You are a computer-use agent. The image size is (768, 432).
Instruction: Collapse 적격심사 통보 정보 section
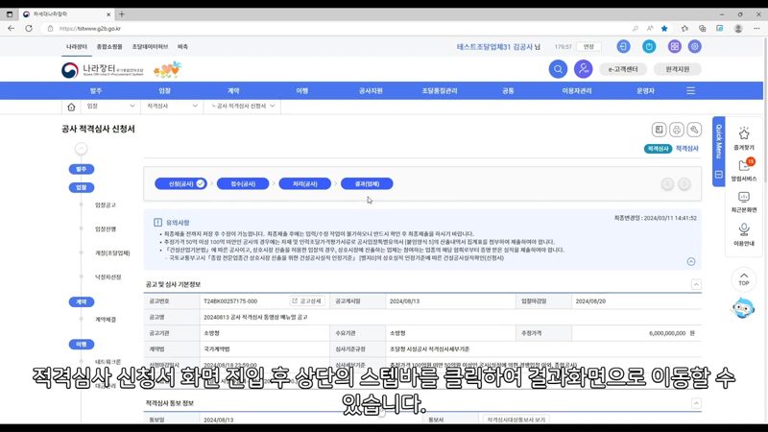pos(696,403)
